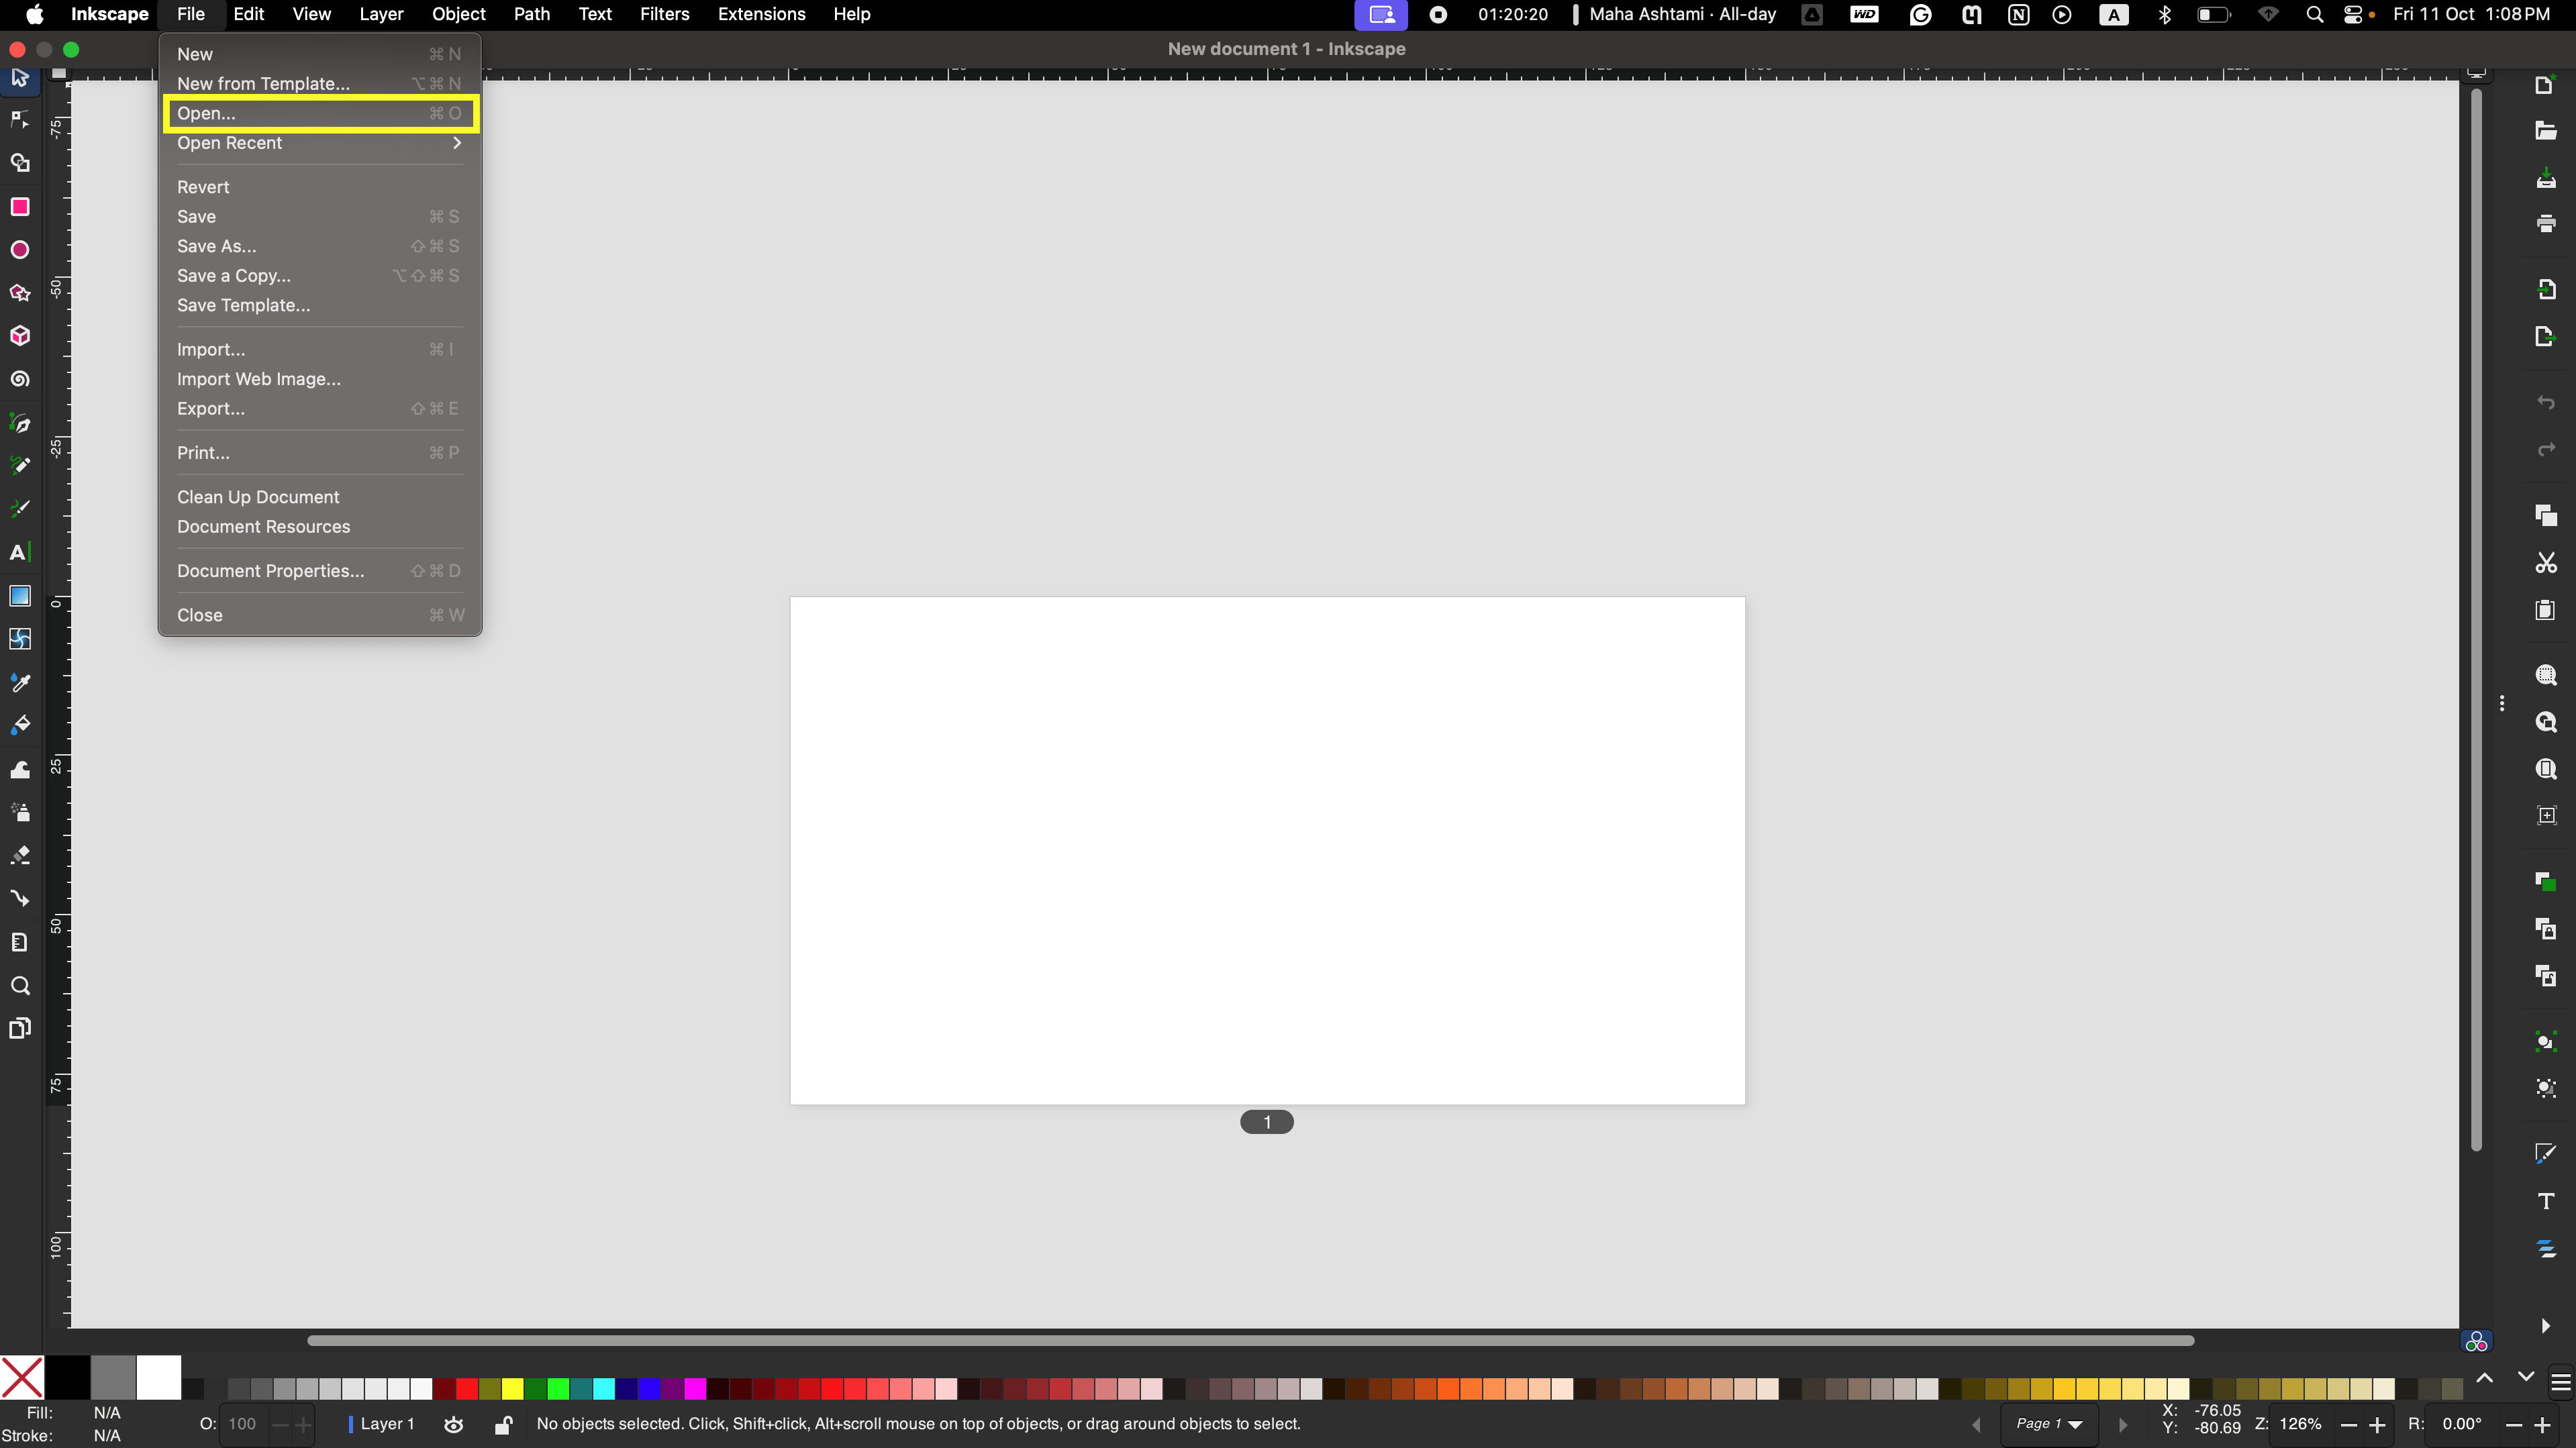The image size is (2576, 1448).
Task: Open the Extensions menu
Action: click(761, 14)
